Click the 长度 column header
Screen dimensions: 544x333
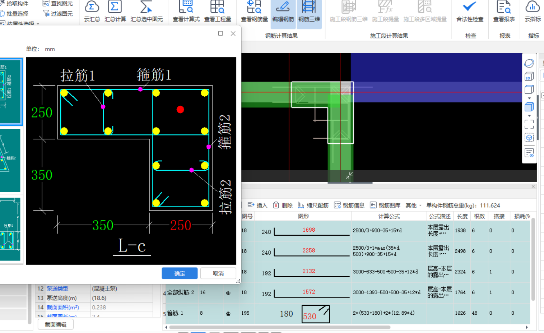462,216
